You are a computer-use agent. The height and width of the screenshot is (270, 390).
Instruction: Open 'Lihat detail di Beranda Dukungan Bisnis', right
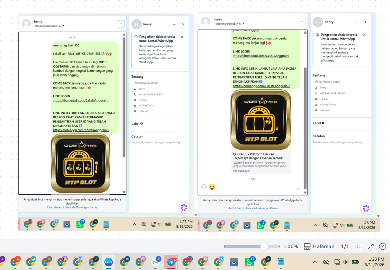[x=252, y=208]
